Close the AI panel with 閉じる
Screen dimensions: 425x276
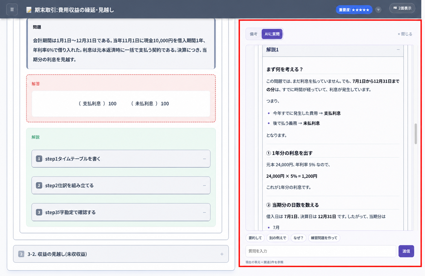pos(405,34)
